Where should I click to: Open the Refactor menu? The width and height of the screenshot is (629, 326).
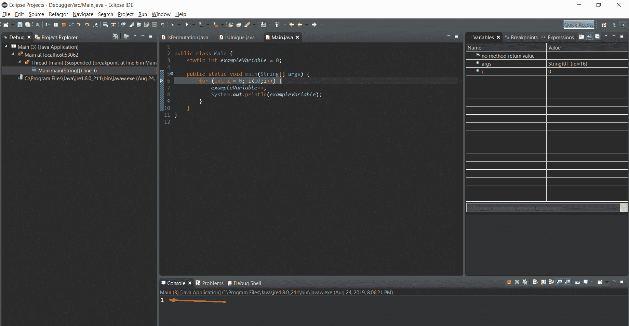58,14
